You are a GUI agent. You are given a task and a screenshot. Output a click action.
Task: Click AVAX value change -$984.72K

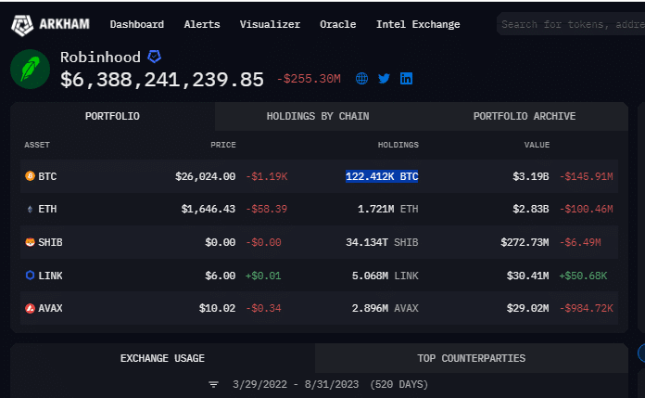pos(587,308)
